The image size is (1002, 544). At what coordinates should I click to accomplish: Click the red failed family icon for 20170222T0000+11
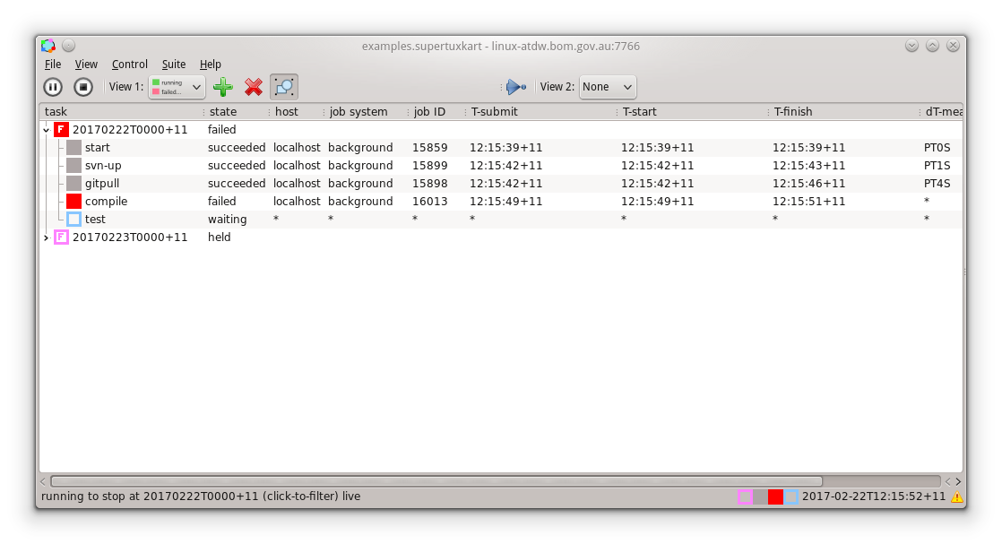pos(61,130)
